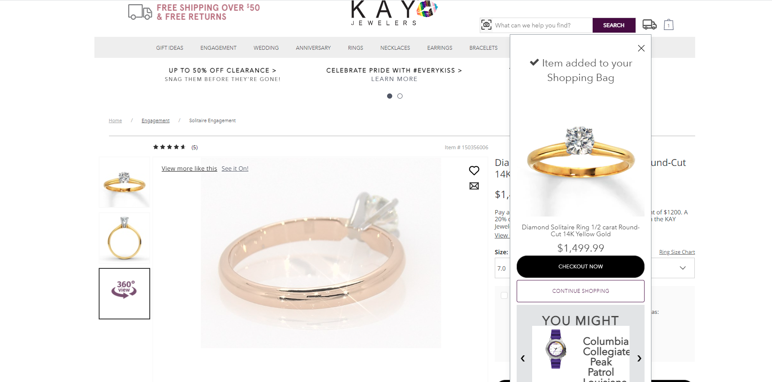The width and height of the screenshot is (772, 382).
Task: Open the shopping bag icon
Action: tap(669, 25)
